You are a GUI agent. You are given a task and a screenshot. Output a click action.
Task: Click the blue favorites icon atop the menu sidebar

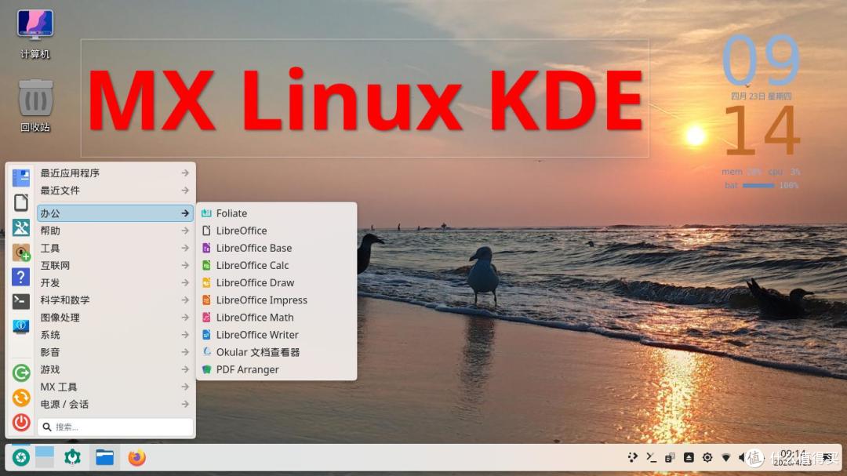(21, 178)
